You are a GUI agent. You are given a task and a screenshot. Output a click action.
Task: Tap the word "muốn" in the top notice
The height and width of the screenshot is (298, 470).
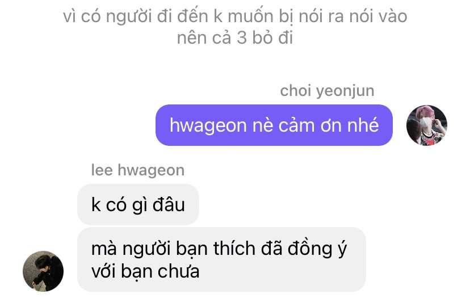250,16
